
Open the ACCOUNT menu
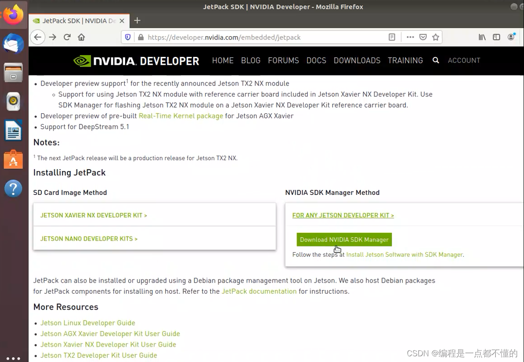(x=464, y=60)
